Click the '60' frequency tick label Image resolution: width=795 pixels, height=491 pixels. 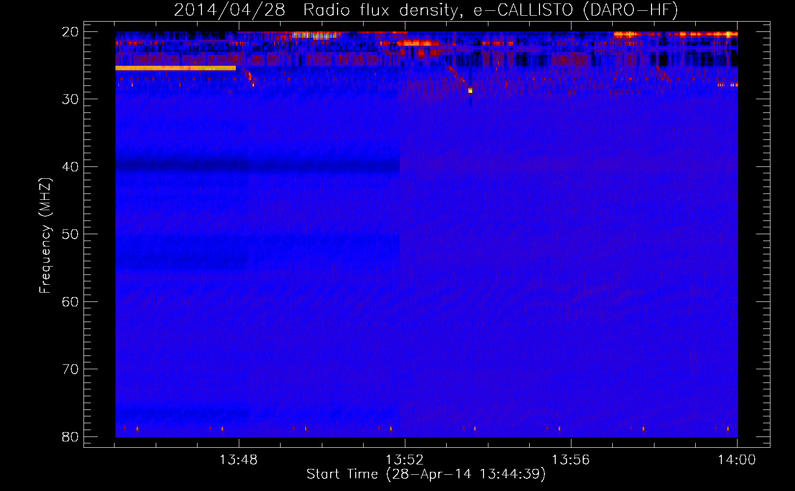pyautogui.click(x=70, y=302)
